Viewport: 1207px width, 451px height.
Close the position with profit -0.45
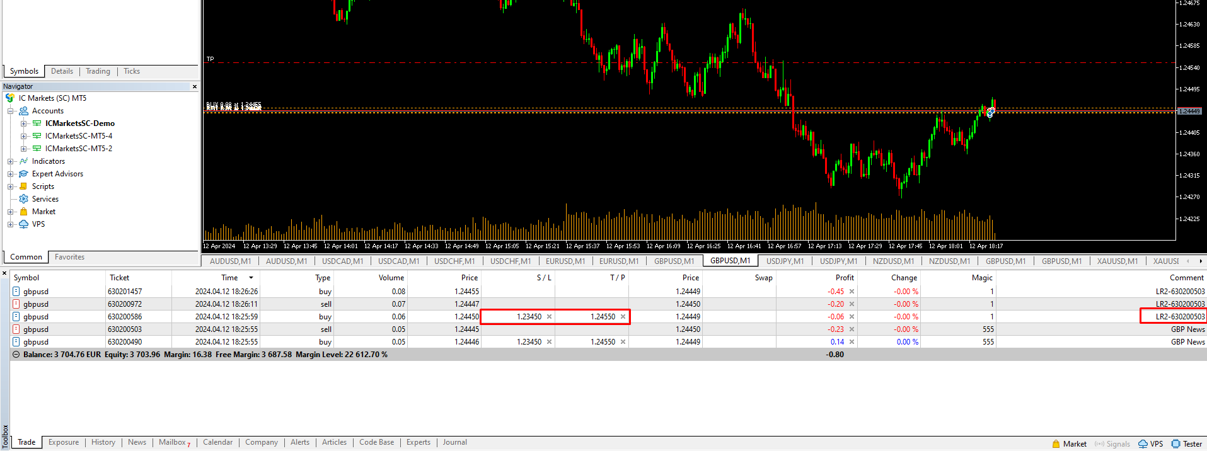point(852,292)
